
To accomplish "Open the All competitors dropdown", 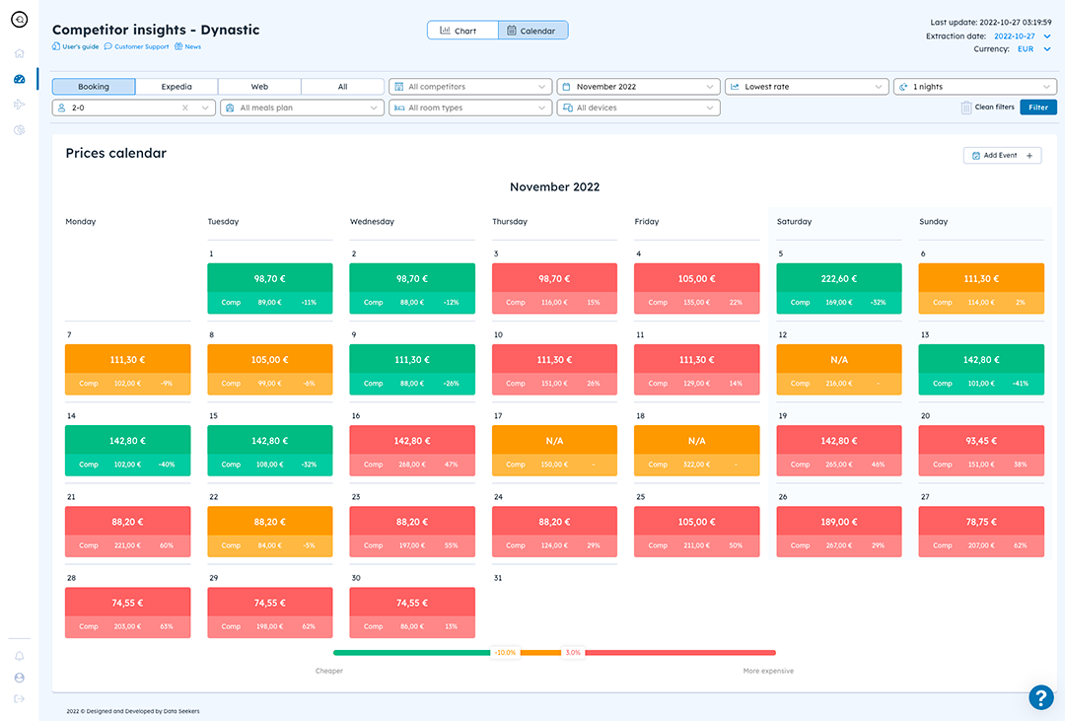I will click(470, 86).
